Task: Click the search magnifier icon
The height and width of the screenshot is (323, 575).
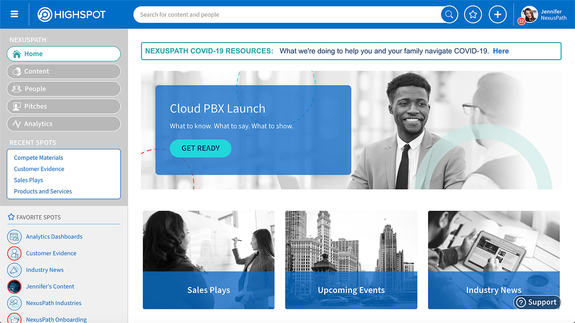Action: pos(449,15)
